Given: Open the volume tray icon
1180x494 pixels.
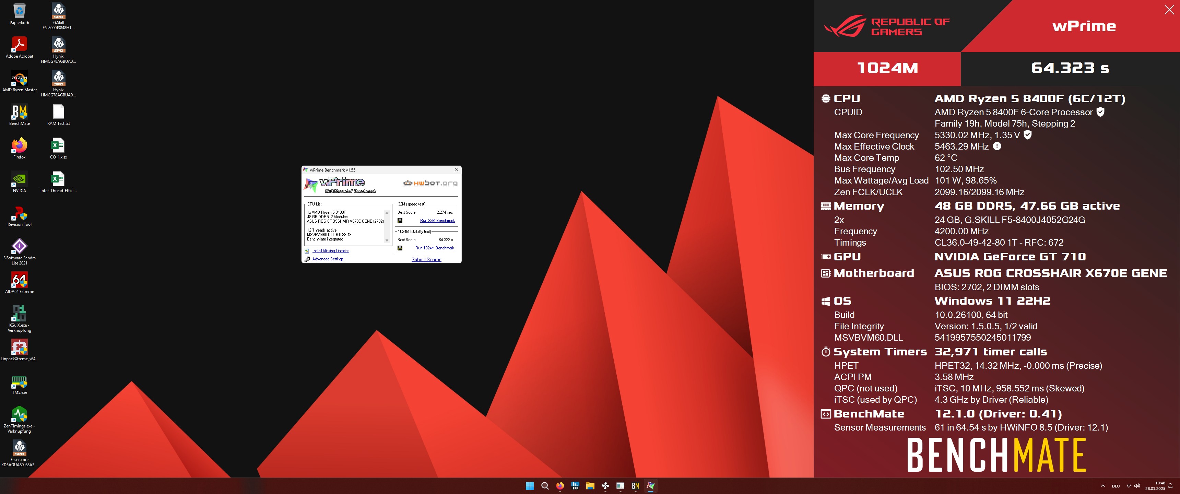Looking at the screenshot, I should (x=1137, y=486).
